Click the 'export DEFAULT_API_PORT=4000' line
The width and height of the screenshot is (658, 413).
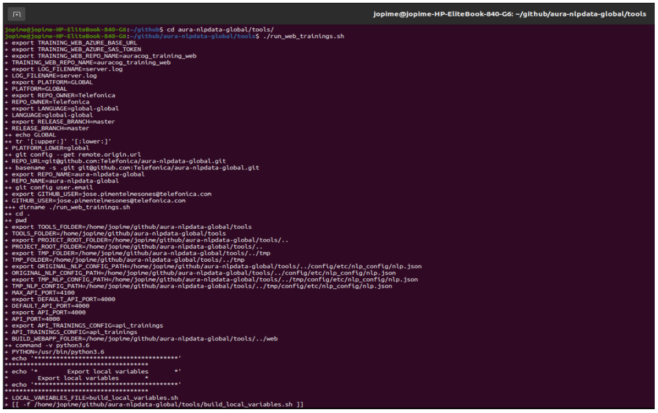pos(60,299)
